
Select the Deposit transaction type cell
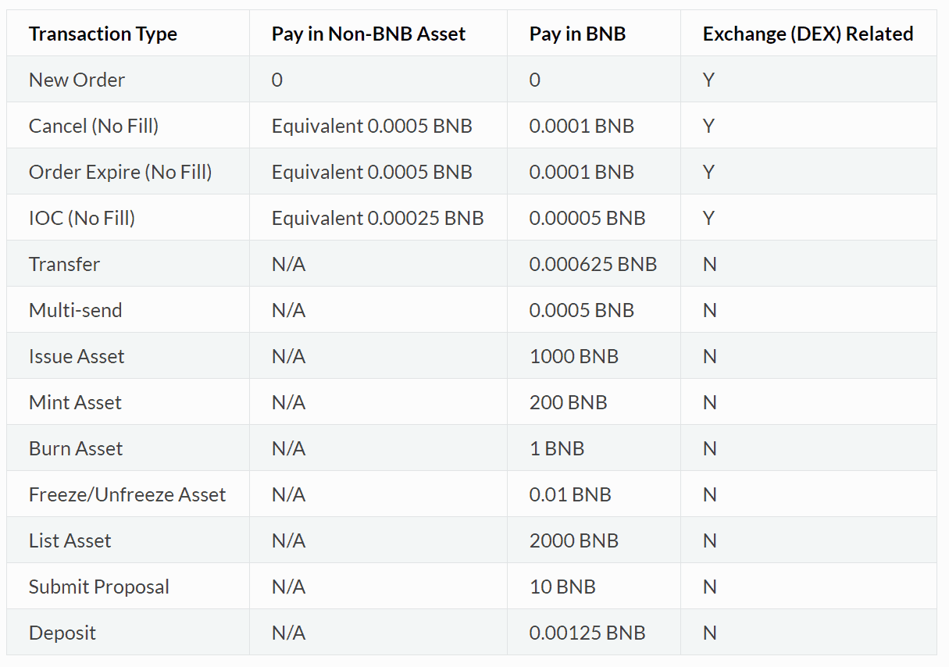pos(62,633)
